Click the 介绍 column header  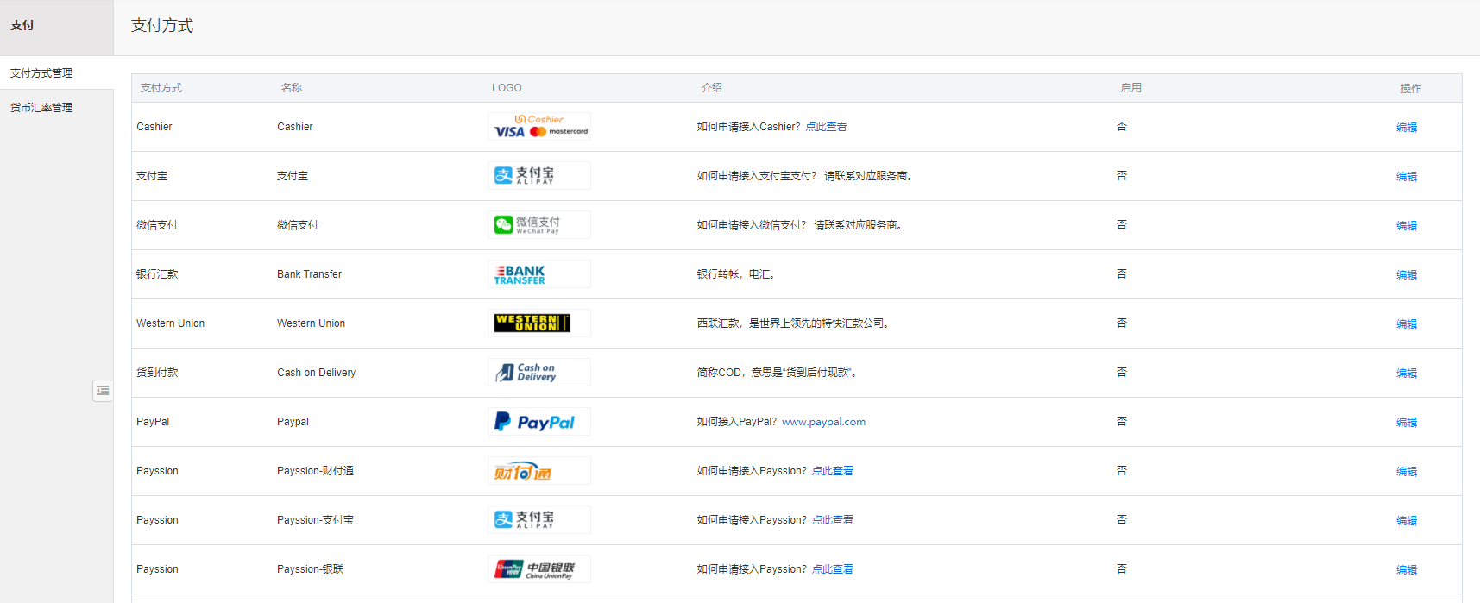(x=712, y=88)
